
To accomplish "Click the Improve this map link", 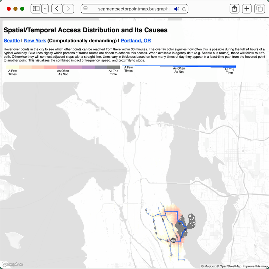I will tap(255, 266).
